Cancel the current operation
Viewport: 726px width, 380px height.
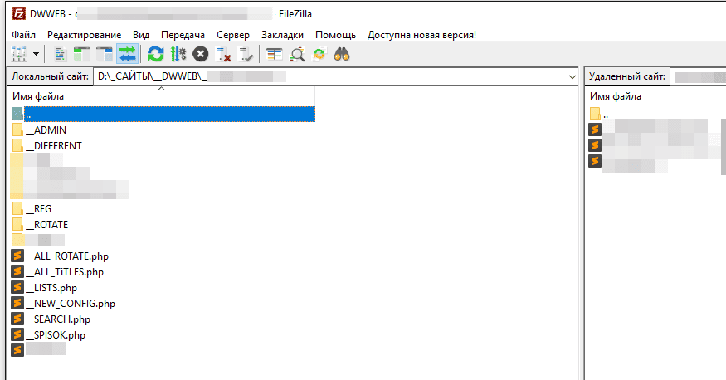tap(201, 54)
